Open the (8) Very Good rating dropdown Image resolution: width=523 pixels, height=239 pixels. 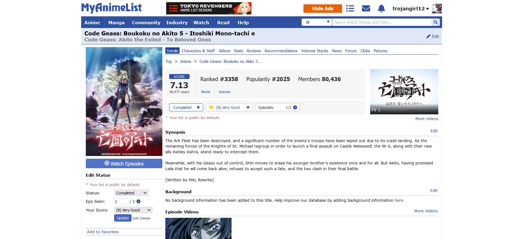pyautogui.click(x=229, y=108)
